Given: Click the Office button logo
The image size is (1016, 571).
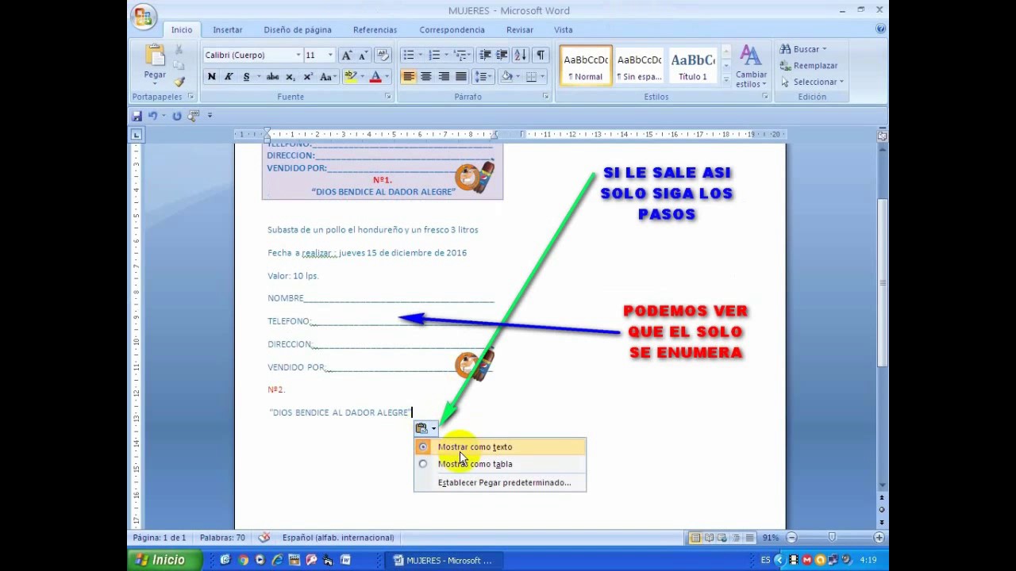Looking at the screenshot, I should (x=144, y=17).
